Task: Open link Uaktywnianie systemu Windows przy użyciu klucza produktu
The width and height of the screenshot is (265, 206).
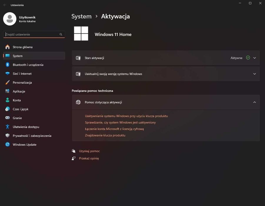Action: pos(126,116)
